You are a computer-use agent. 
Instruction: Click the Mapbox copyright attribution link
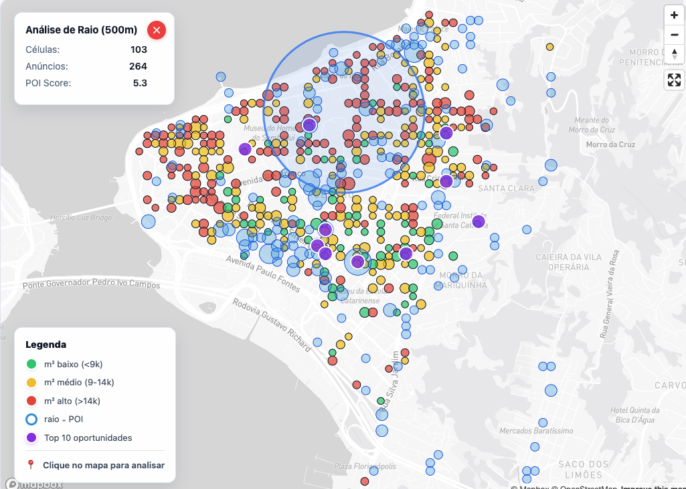point(531,486)
